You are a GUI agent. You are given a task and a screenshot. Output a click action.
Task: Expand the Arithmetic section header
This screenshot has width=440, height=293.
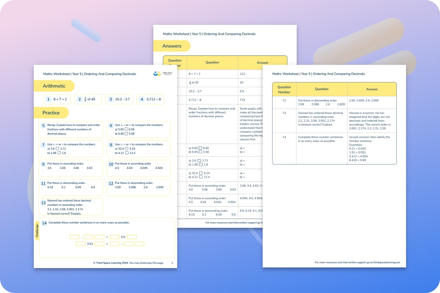[54, 86]
